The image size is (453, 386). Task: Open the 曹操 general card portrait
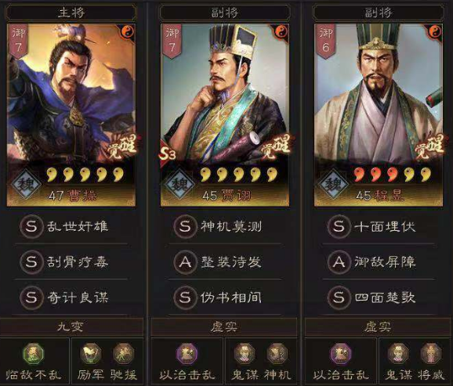71,115
